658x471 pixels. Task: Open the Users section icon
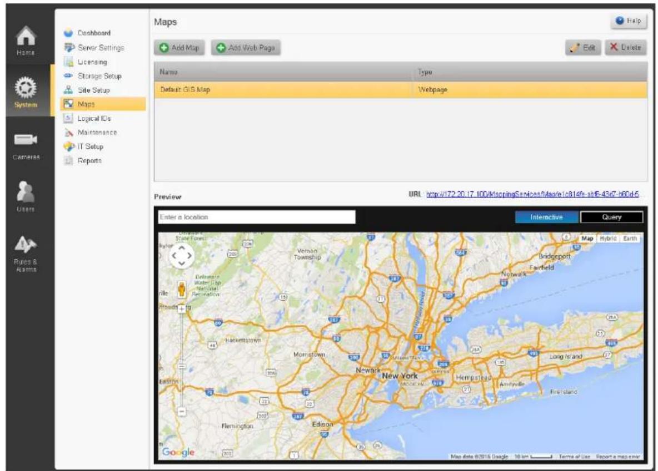click(26, 191)
